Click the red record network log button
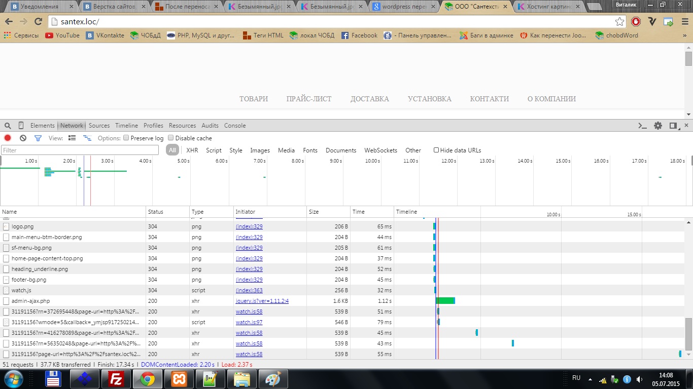 8,138
